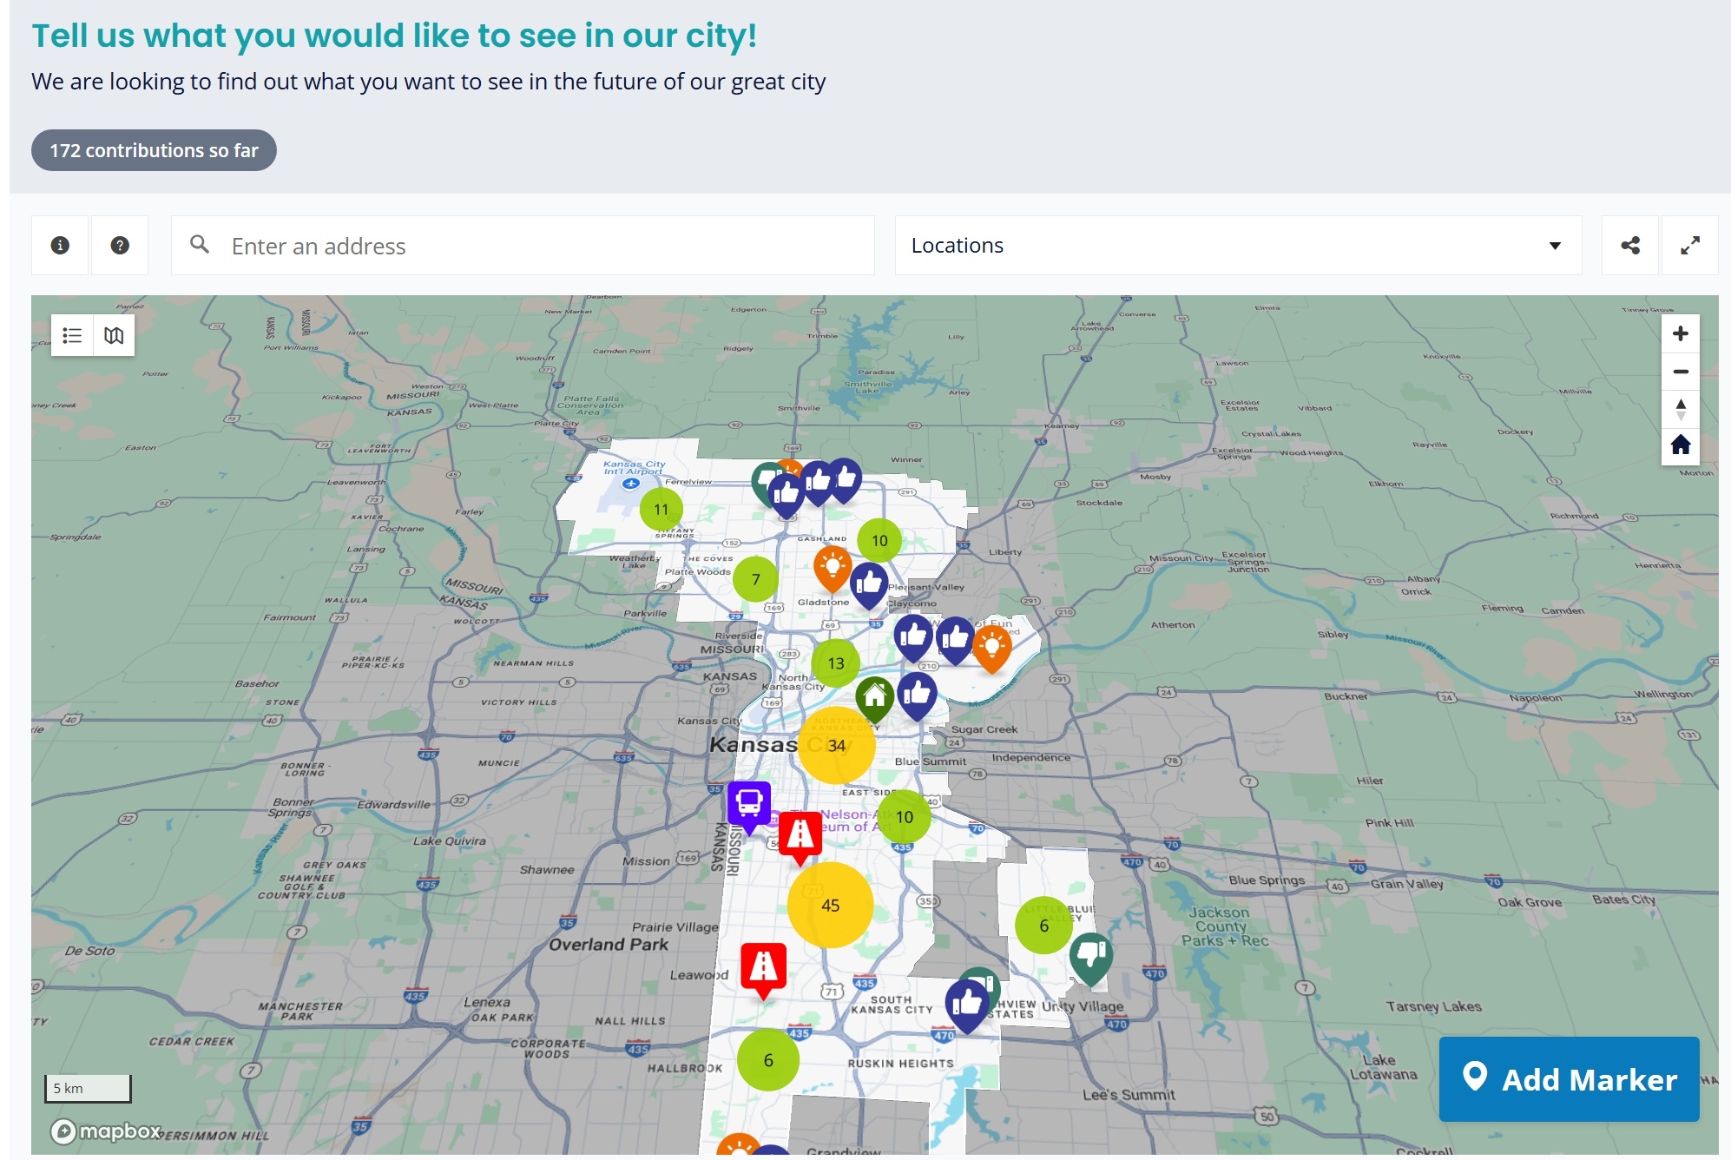Open the basemap switcher icon at map top-left
This screenshot has height=1160, width=1731.
click(114, 335)
